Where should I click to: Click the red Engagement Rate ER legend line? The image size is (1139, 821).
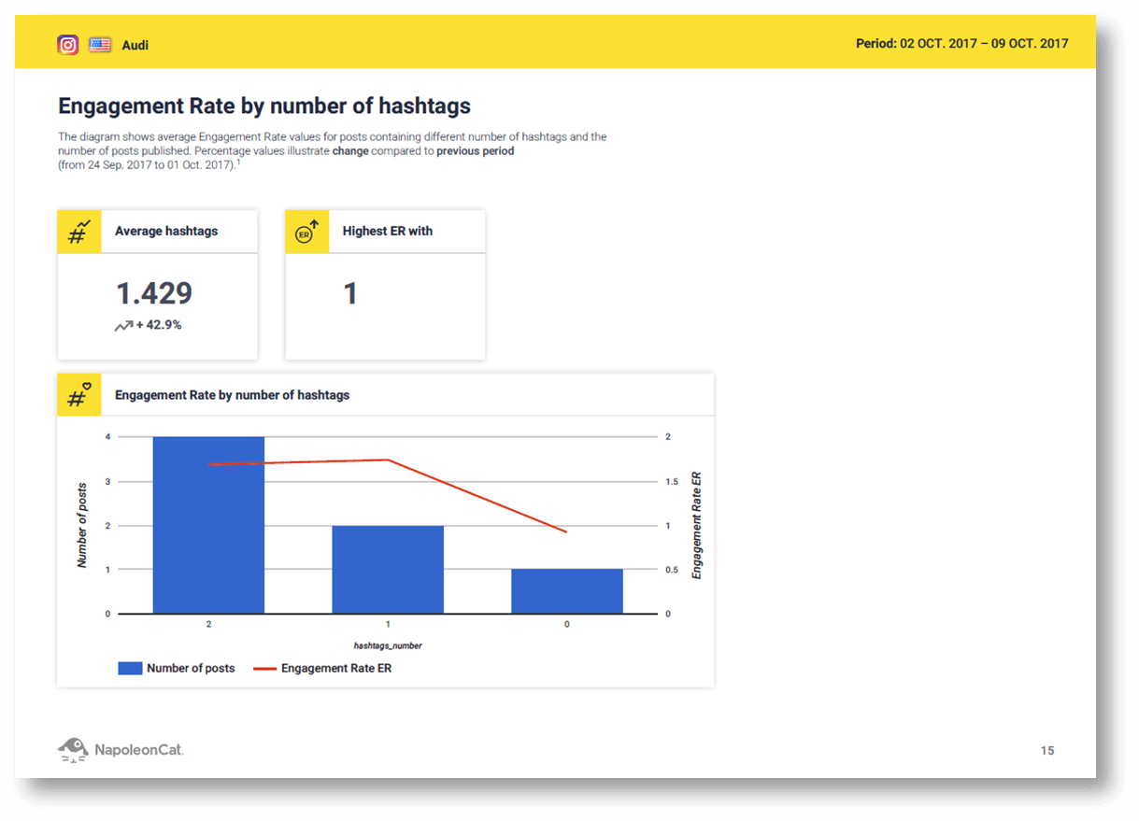coord(264,669)
